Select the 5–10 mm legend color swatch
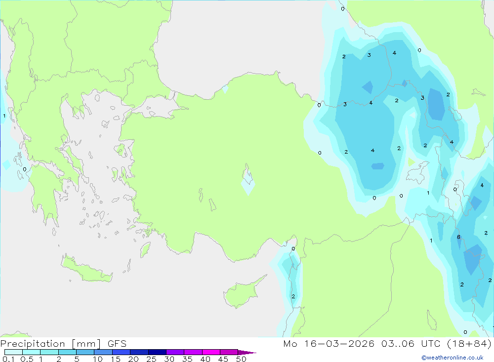 85,352
